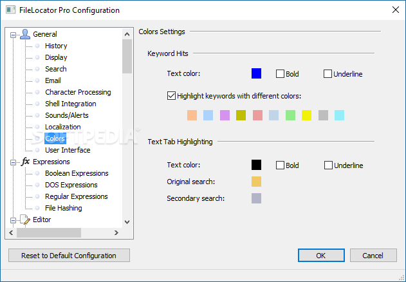Select the highlighted Colors tree item
Viewport: 406px width, 282px height.
tap(55, 138)
